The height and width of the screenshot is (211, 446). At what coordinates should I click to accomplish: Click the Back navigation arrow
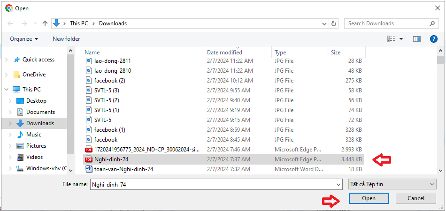coord(11,23)
